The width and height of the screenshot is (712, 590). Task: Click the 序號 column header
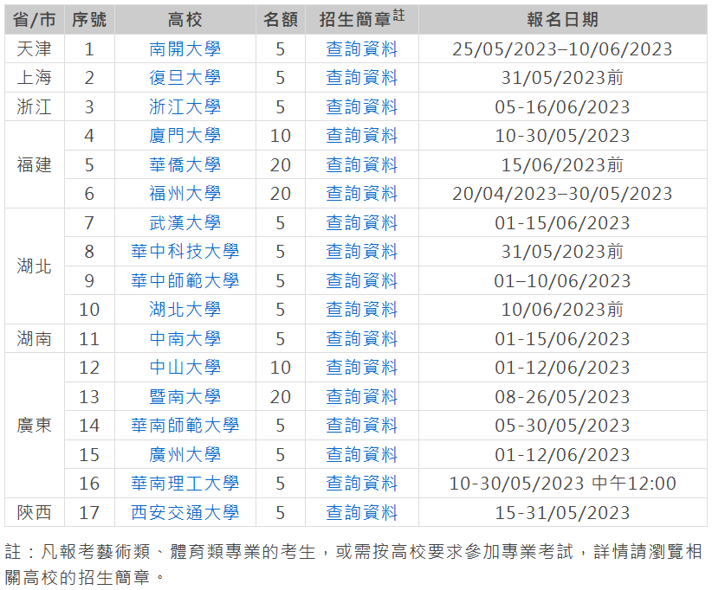(x=89, y=20)
